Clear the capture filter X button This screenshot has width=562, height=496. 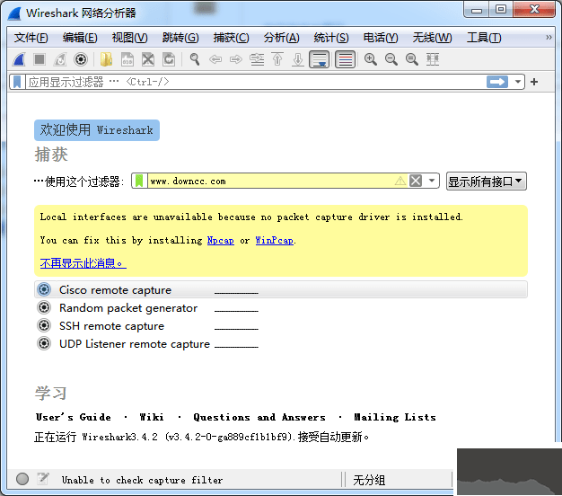(x=416, y=181)
